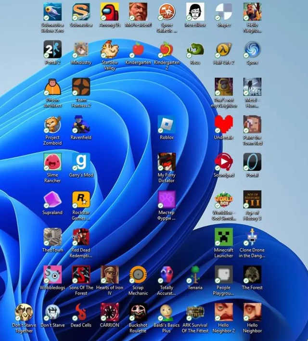
Task: Click the Half-Life 2 lambda icon
Action: 224,50
